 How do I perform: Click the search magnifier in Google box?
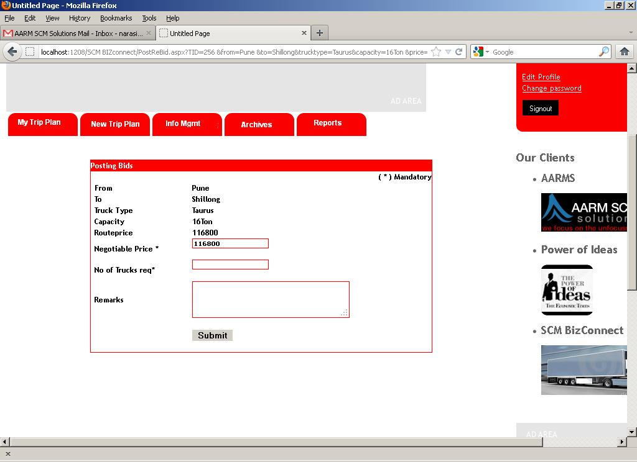604,52
